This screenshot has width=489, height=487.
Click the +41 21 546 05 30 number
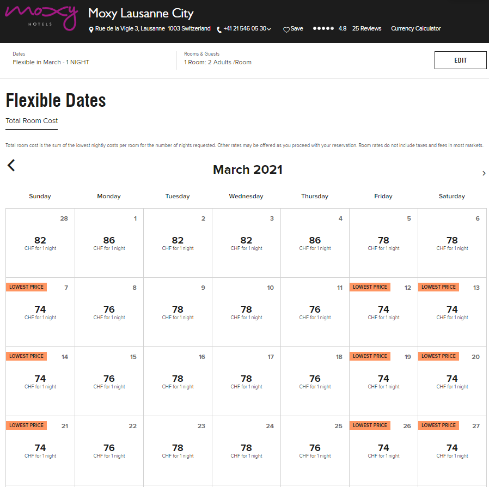click(x=245, y=28)
